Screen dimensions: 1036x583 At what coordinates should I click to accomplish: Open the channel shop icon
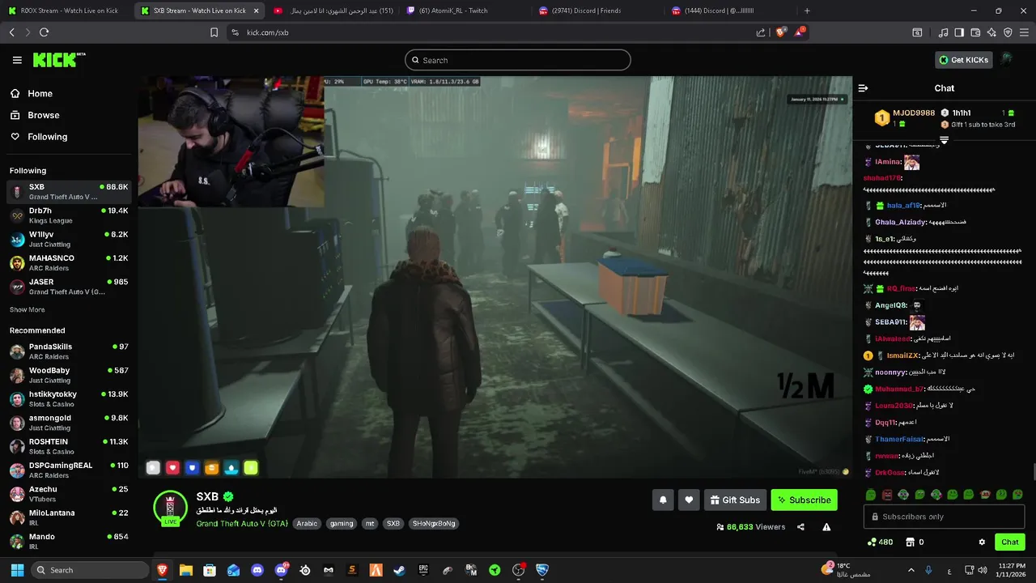click(x=909, y=542)
